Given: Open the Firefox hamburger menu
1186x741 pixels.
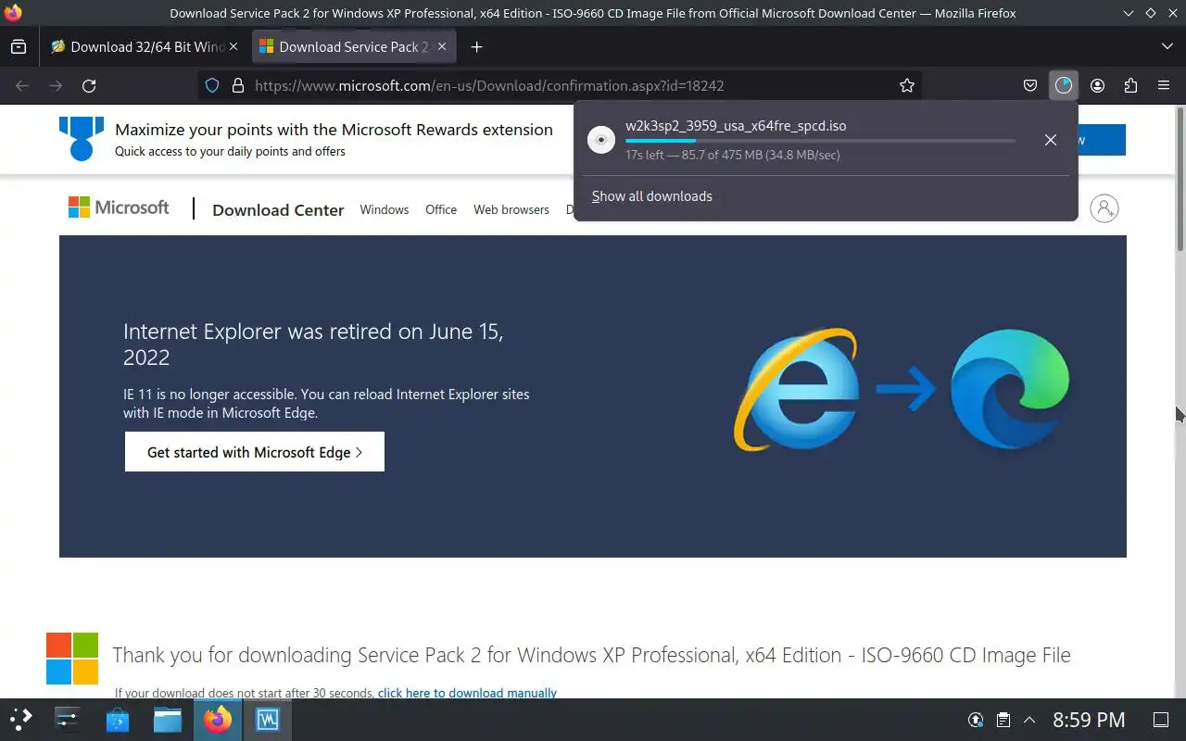Looking at the screenshot, I should (x=1164, y=85).
